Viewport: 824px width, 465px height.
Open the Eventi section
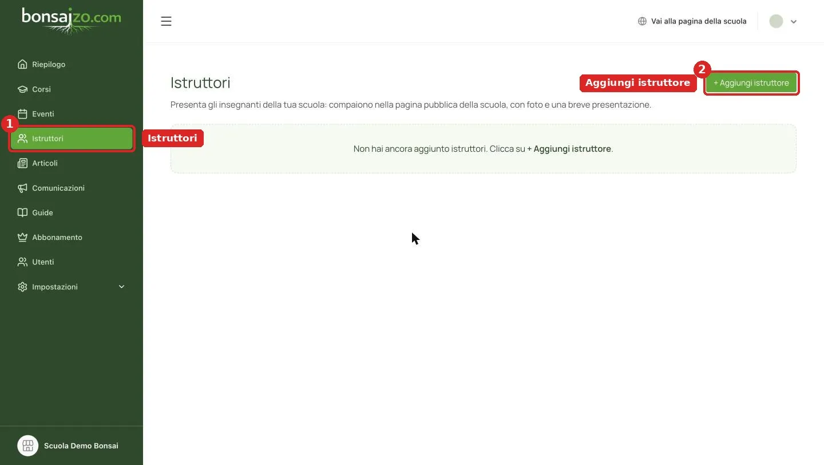72,113
